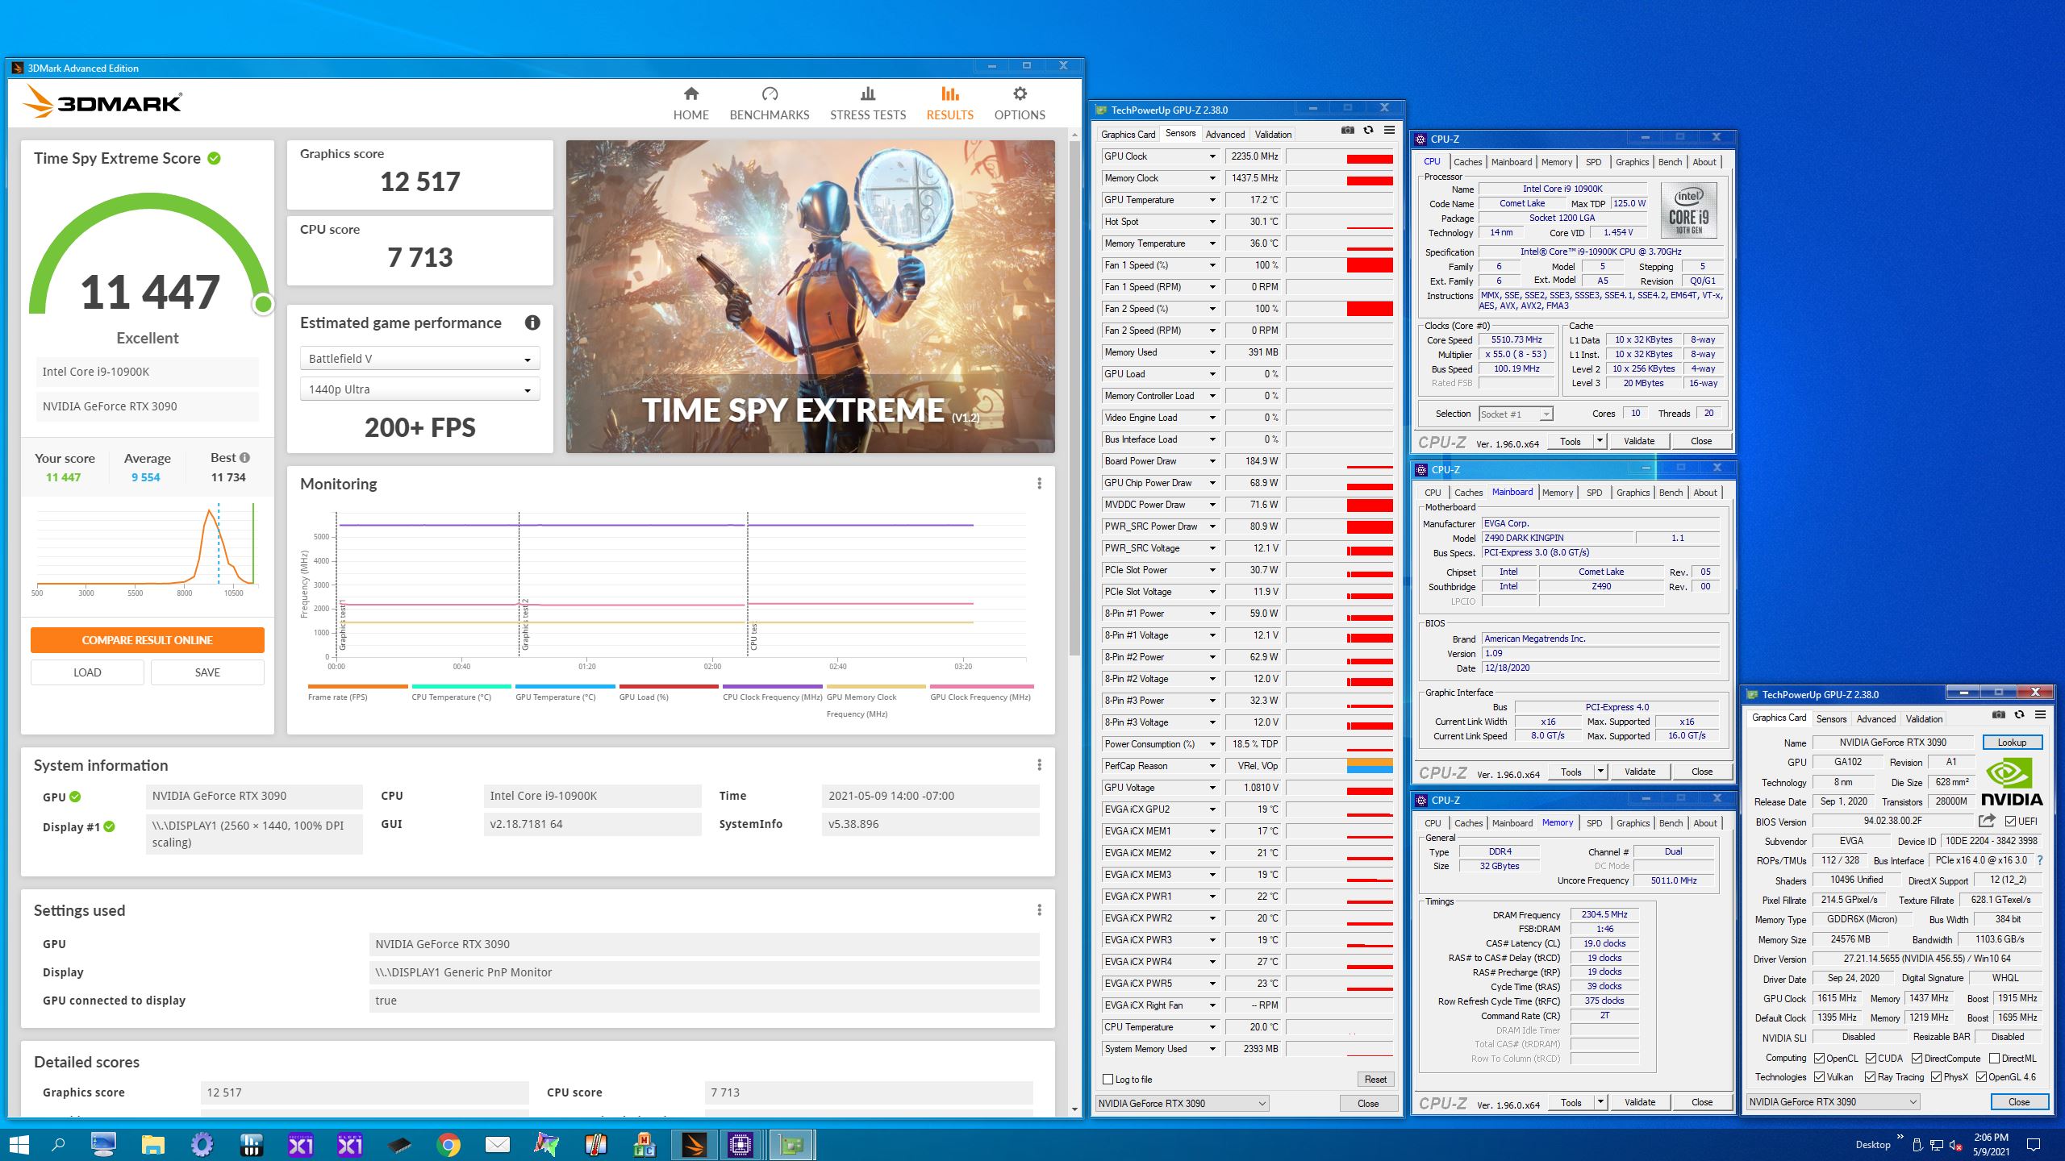This screenshot has height=1161, width=2065.
Task: Open Monitoring panel three-dot menu
Action: coord(1039,484)
